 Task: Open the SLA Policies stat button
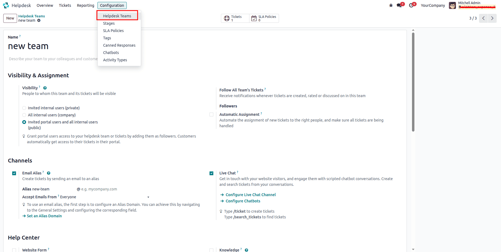[x=264, y=18]
